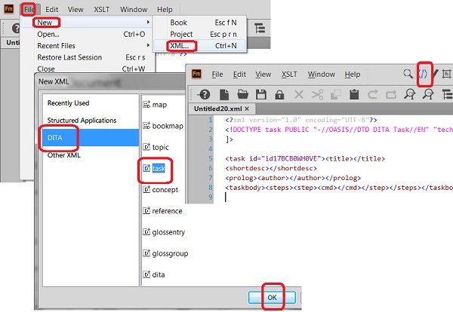Select Book in the New submenu
The width and height of the screenshot is (453, 312).
click(x=178, y=23)
